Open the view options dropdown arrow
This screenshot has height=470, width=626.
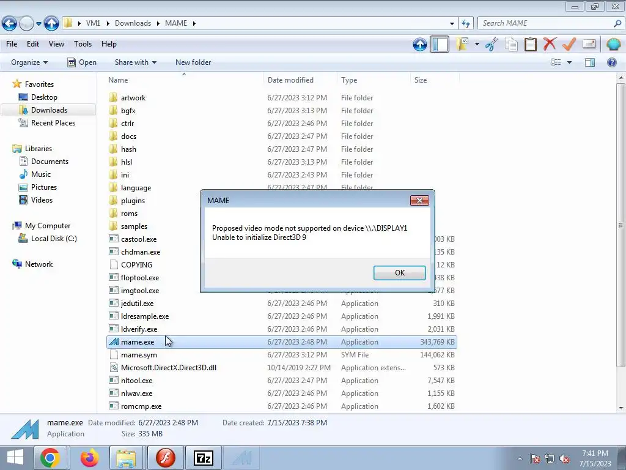[569, 62]
